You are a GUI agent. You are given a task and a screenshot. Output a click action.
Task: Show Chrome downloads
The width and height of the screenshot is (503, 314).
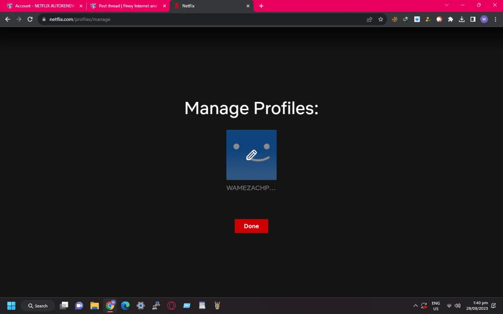click(462, 19)
